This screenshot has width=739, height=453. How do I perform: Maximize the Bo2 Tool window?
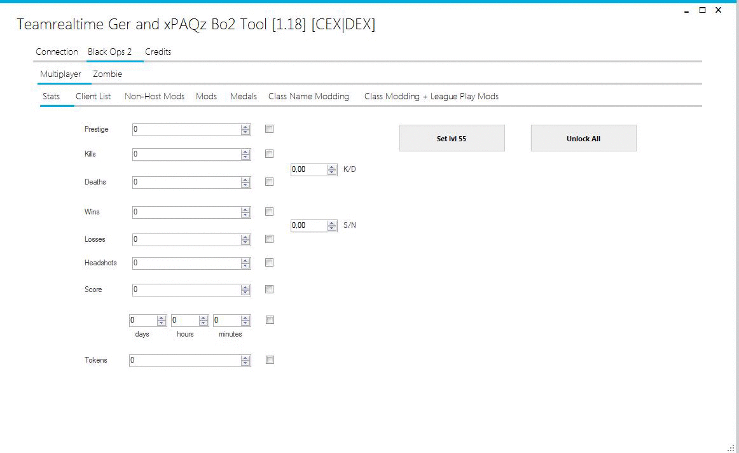pos(702,10)
